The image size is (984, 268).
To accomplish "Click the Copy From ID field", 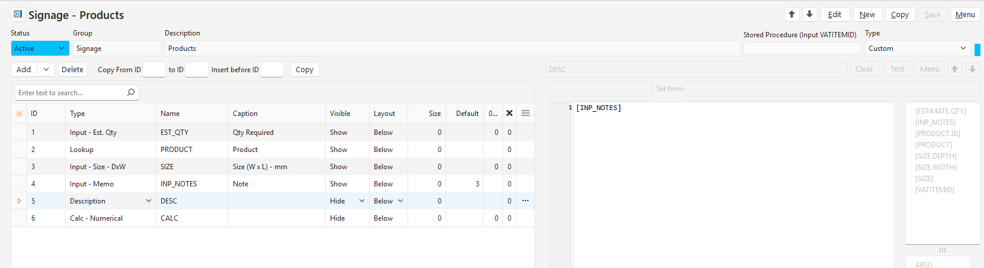I will coord(154,70).
